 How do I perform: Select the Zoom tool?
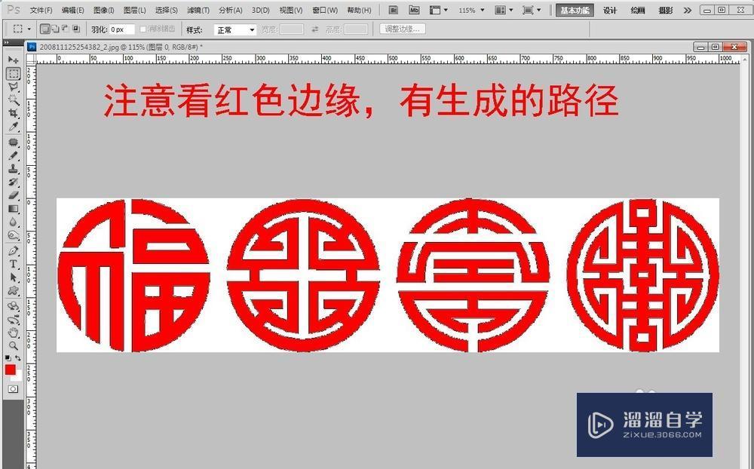click(x=13, y=345)
